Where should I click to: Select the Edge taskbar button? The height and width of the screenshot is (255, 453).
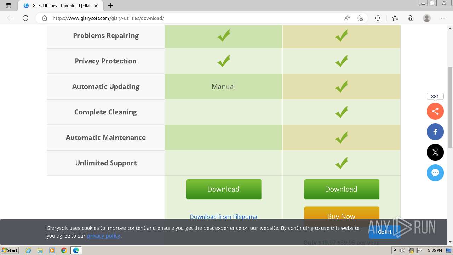point(76,250)
